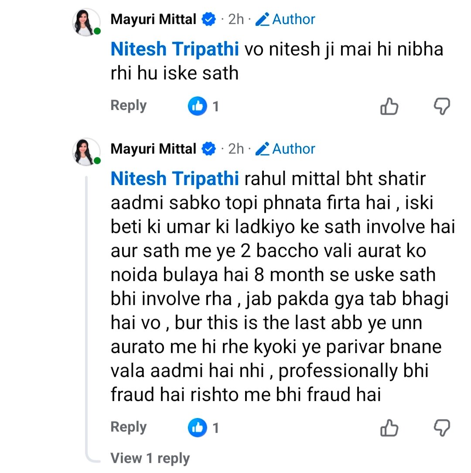Click the pencil Author badge on second comment

(x=285, y=149)
